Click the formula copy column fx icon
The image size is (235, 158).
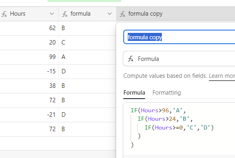(x=123, y=14)
